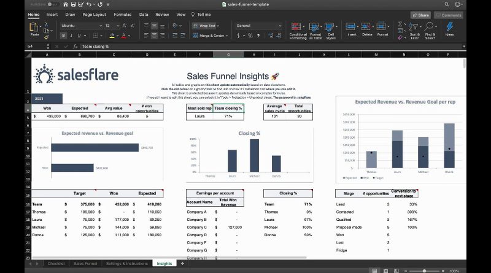The height and width of the screenshot is (273, 491).
Task: Click the Share button
Action: pyautogui.click(x=420, y=15)
